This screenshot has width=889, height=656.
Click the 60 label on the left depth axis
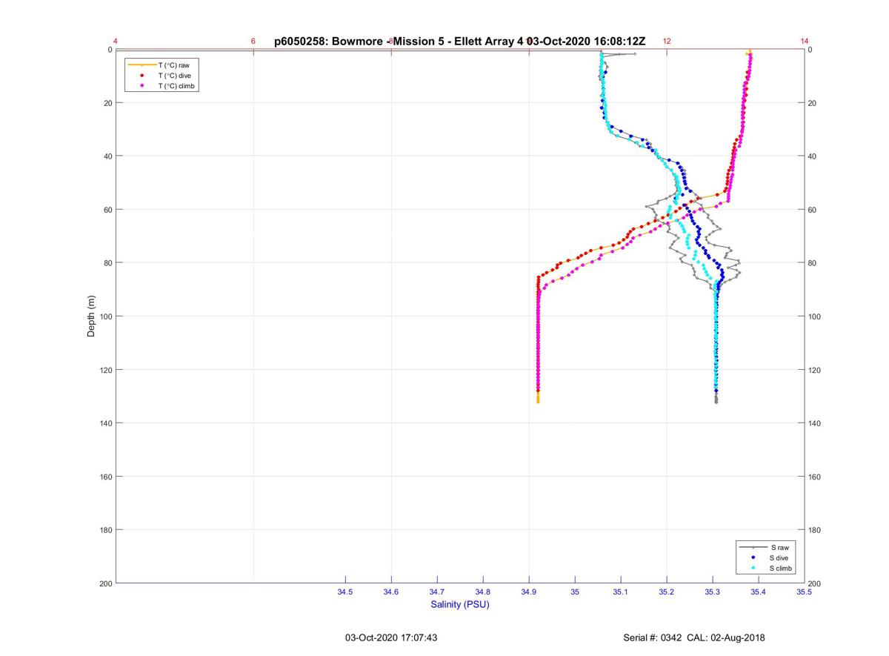(x=107, y=210)
